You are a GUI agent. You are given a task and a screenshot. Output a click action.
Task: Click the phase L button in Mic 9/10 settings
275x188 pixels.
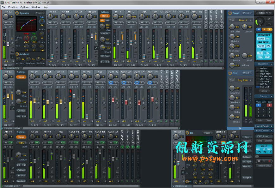pos(102,62)
